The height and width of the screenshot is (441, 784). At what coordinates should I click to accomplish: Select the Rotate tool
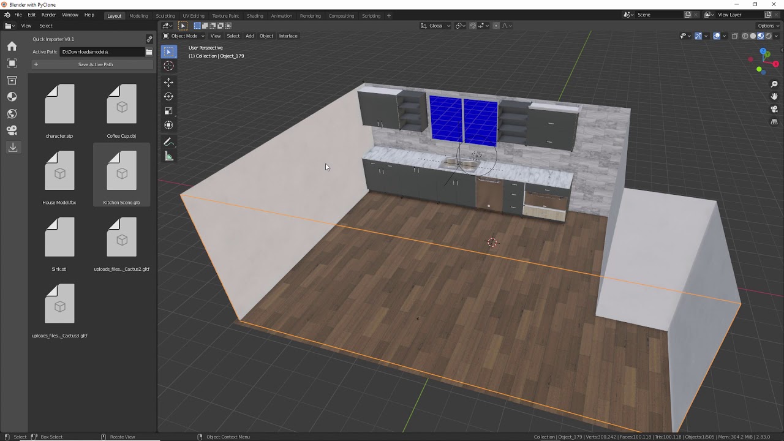[x=168, y=96]
